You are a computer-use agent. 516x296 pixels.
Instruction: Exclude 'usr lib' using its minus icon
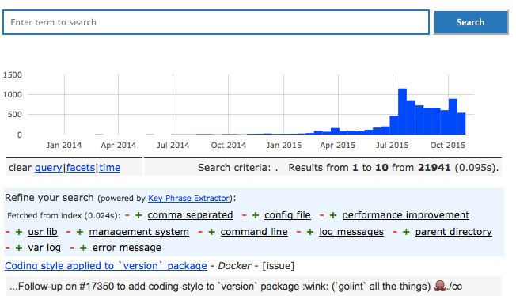click(x=8, y=232)
